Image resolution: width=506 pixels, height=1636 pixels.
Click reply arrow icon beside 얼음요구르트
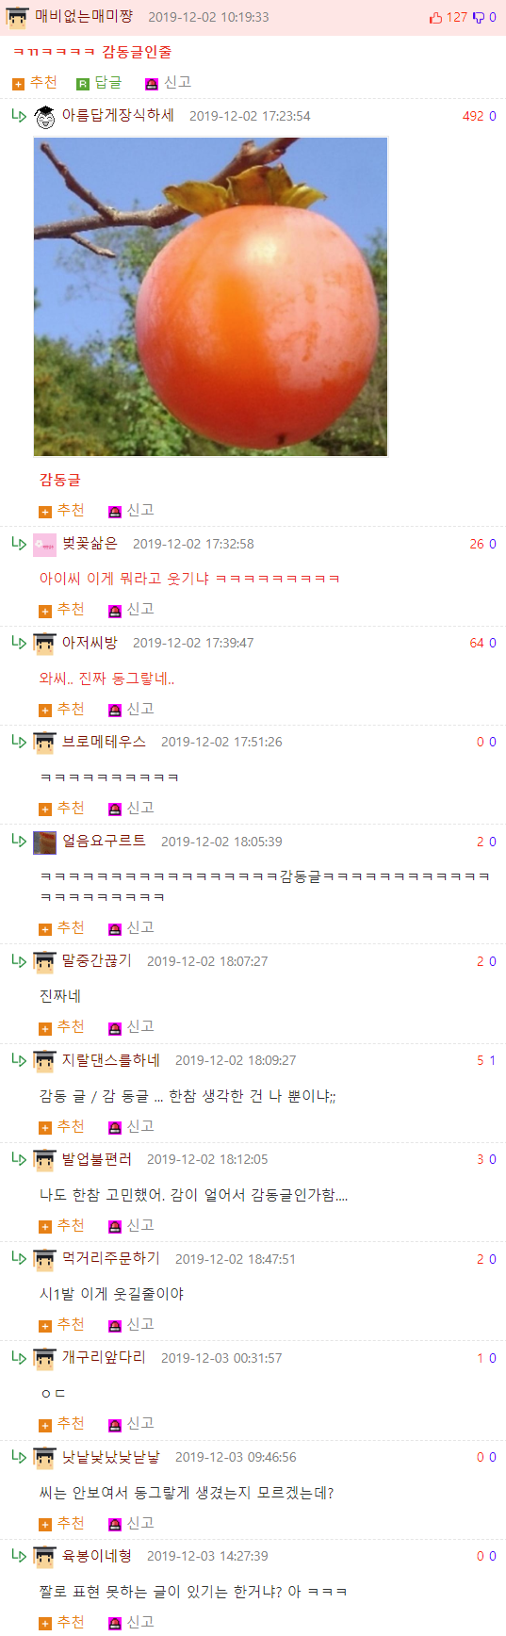(x=19, y=841)
